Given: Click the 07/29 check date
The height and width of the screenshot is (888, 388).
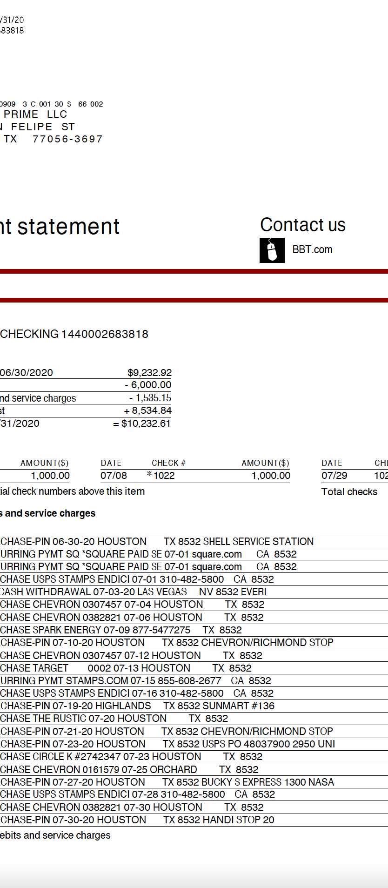Looking at the screenshot, I should pyautogui.click(x=334, y=476).
